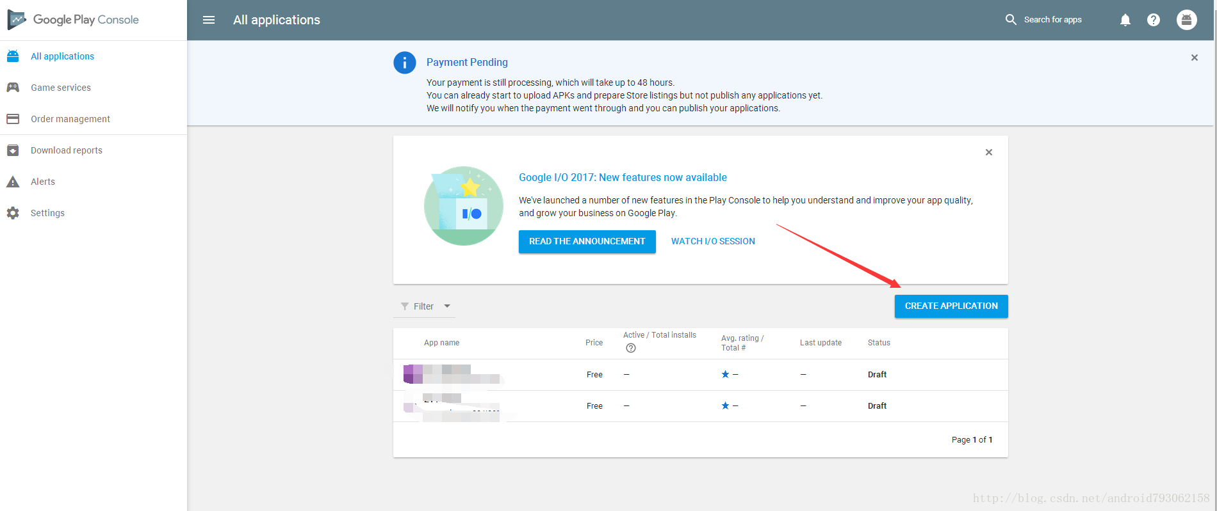
Task: Click the Alerts warning triangle icon
Action: pos(13,182)
